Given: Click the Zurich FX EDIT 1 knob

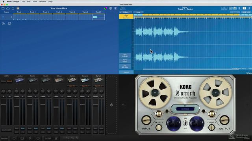Looking at the screenshot, I should (x=159, y=127).
